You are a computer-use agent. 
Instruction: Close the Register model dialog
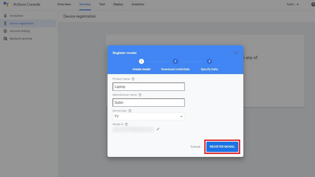click(236, 53)
